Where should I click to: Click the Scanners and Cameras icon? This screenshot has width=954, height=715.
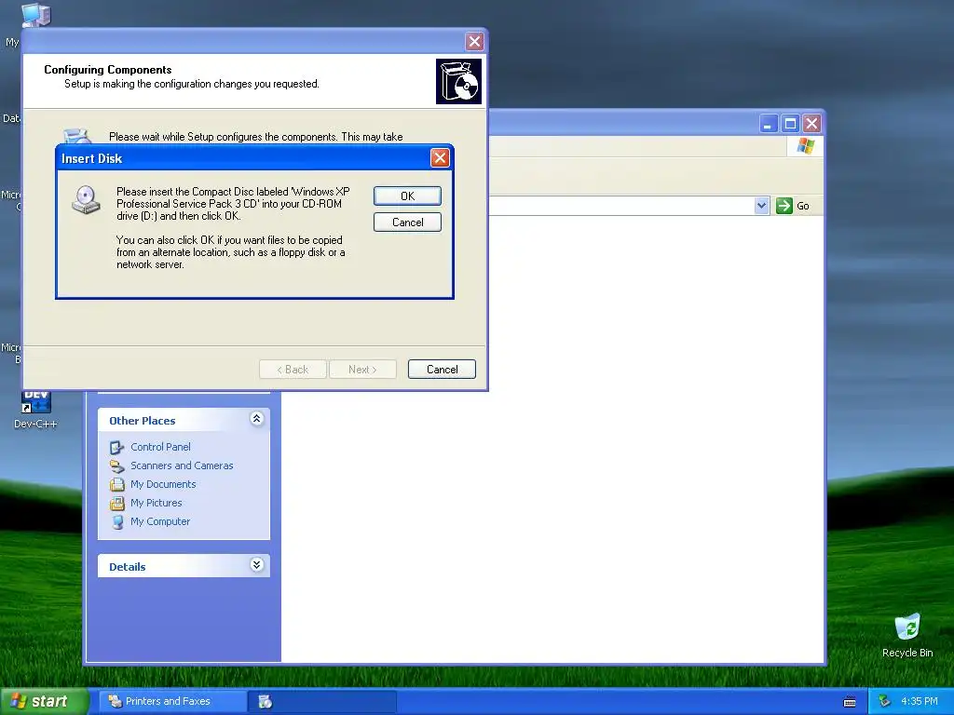[116, 466]
